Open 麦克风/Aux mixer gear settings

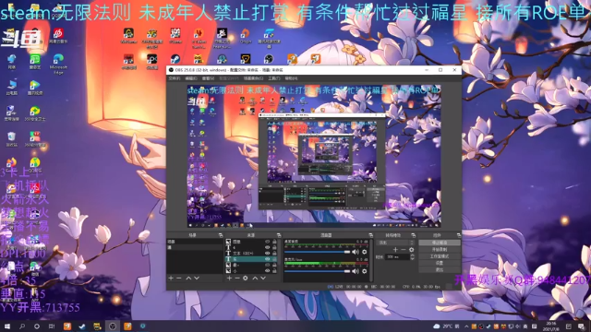coord(365,271)
